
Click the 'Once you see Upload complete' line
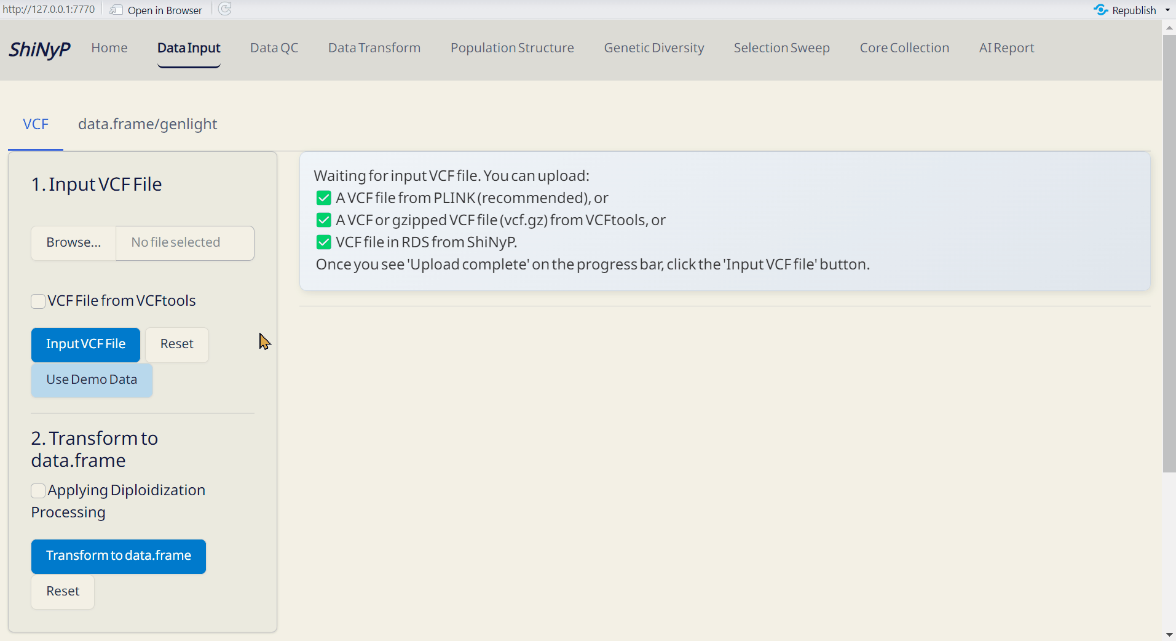point(593,265)
